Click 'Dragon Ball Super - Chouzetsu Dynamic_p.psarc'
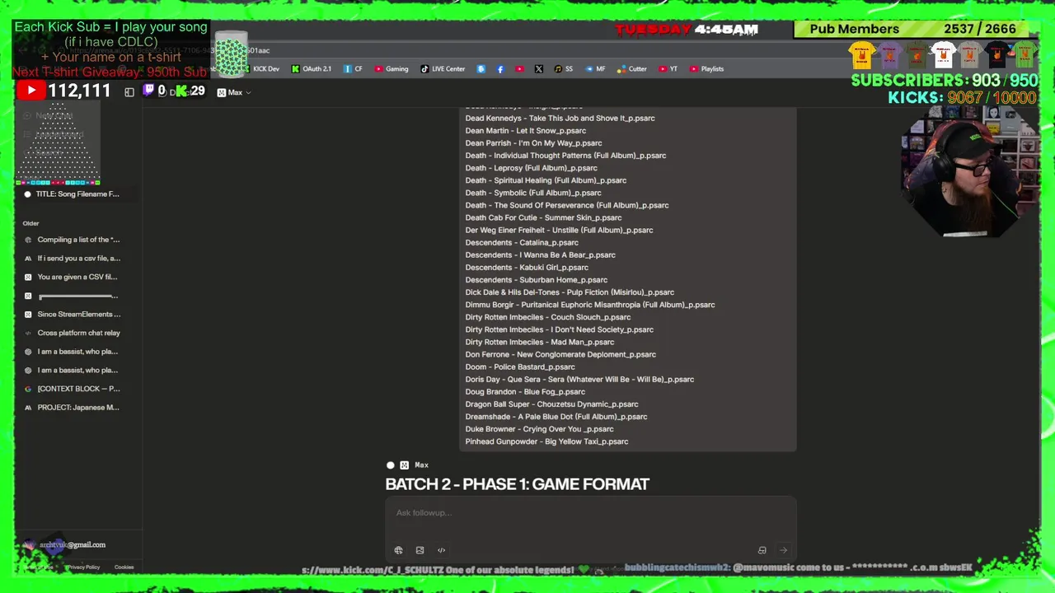The height and width of the screenshot is (593, 1055). click(x=551, y=404)
